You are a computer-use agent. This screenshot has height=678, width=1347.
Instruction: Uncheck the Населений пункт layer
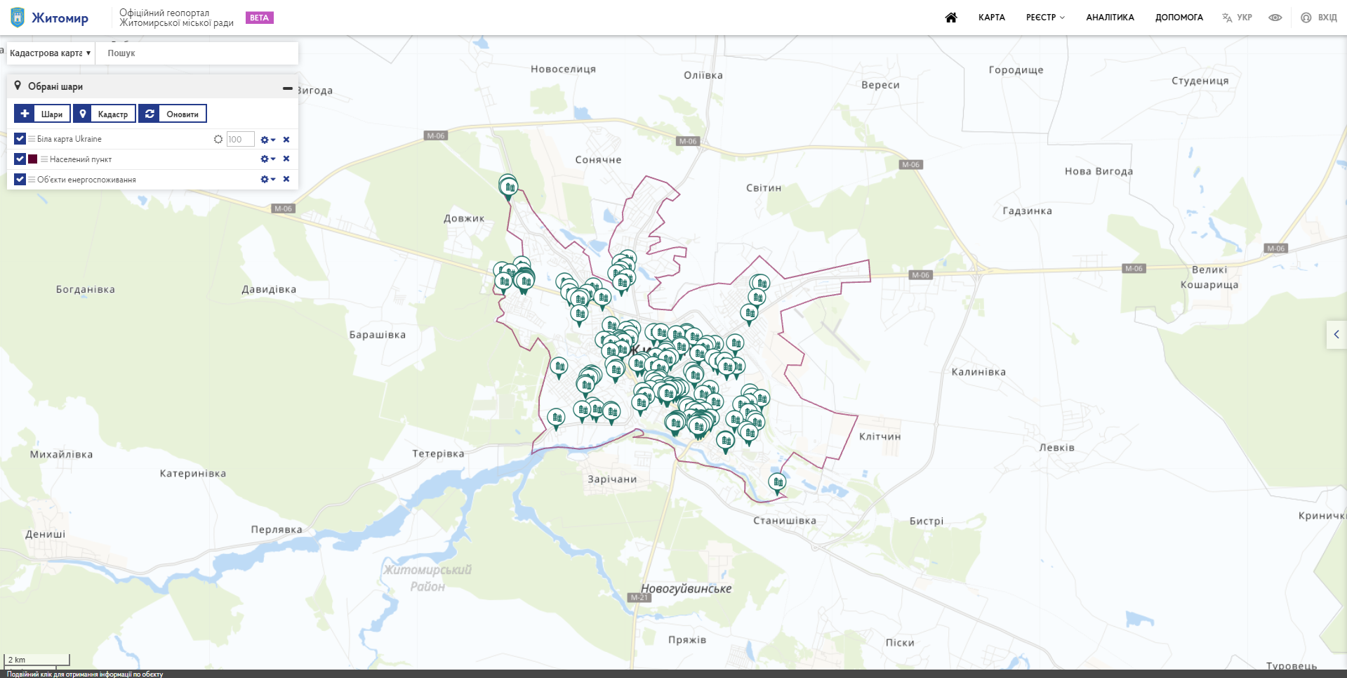tap(20, 159)
